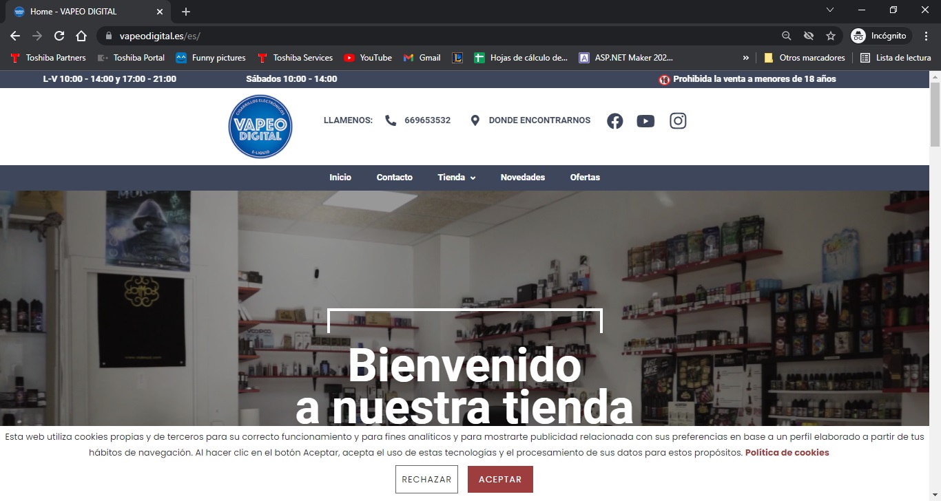Screen dimensions: 941x501
Task: Click the third-party cookies blocked eye icon
Action: click(809, 36)
